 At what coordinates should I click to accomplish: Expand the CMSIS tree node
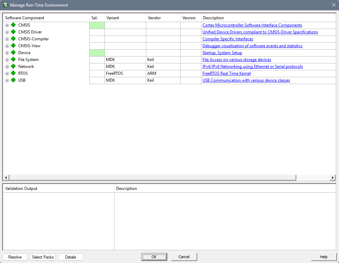coord(7,25)
